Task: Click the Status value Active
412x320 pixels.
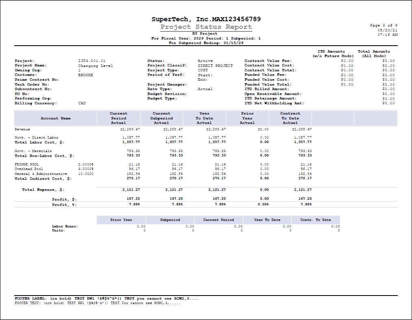Action: (x=205, y=61)
